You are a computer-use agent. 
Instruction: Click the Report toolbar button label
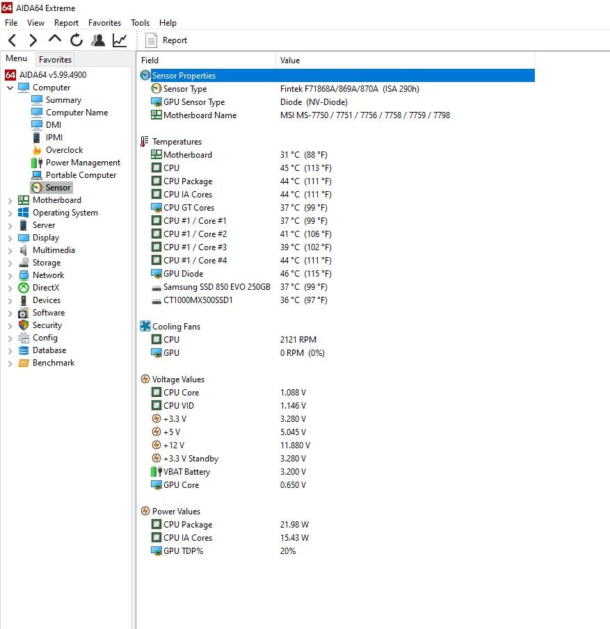coord(175,40)
